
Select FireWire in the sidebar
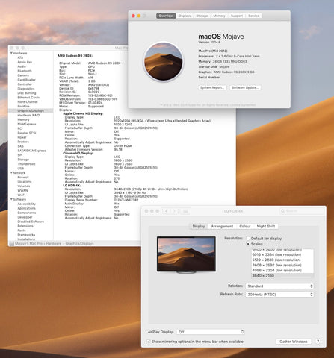pyautogui.click(x=23, y=106)
